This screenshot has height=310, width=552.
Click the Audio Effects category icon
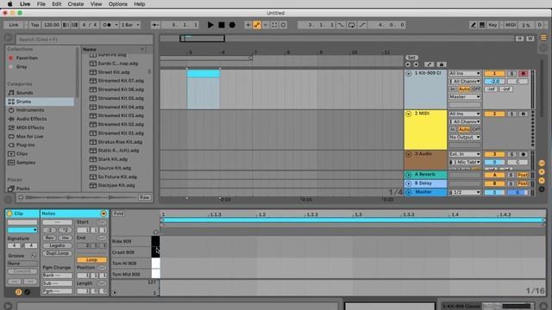point(11,119)
